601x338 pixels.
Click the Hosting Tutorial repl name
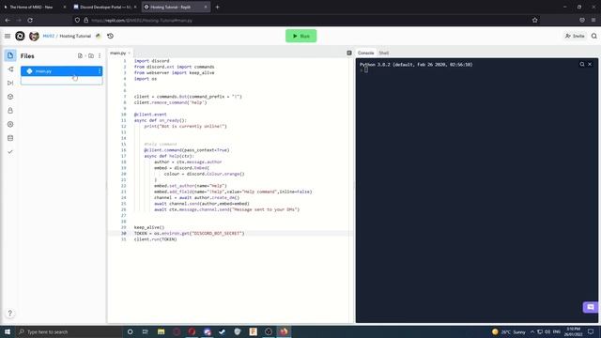pyautogui.click(x=75, y=36)
